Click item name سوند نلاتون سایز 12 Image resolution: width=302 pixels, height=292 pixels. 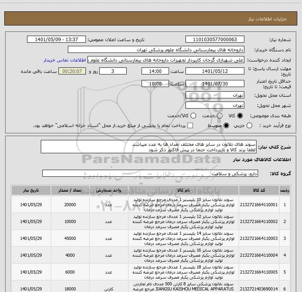click(184, 221)
